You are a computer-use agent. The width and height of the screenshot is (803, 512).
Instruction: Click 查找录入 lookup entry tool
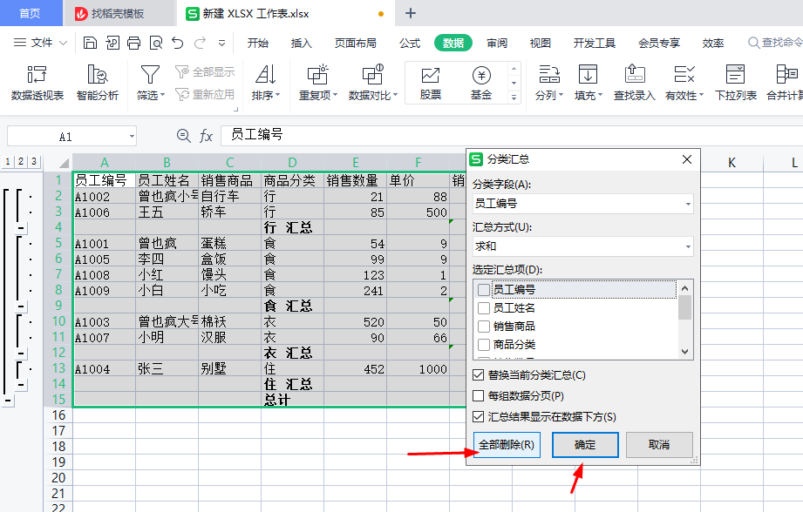pyautogui.click(x=635, y=82)
